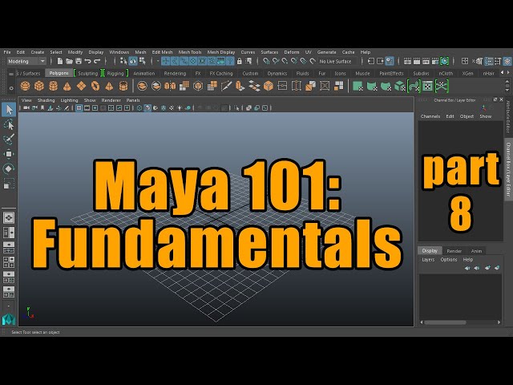Activate the Rotate tool
513x385 pixels.
coord(9,168)
